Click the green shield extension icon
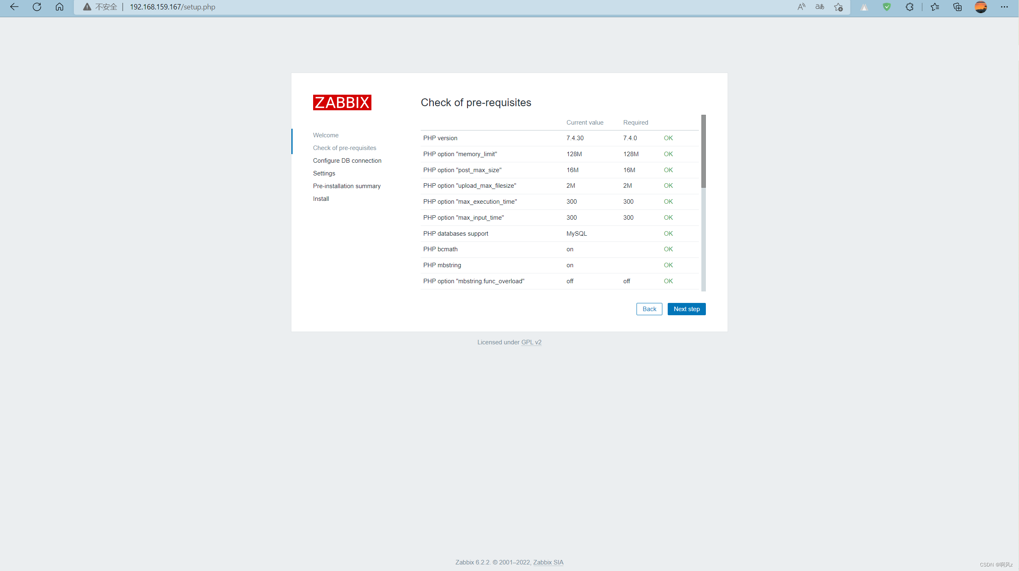The image size is (1019, 571). 887,7
